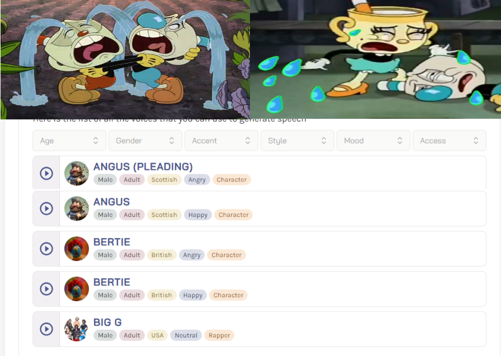Screen dimensions: 501x356
Task: Click the British tag on angry Bertie
Action: 162,255
